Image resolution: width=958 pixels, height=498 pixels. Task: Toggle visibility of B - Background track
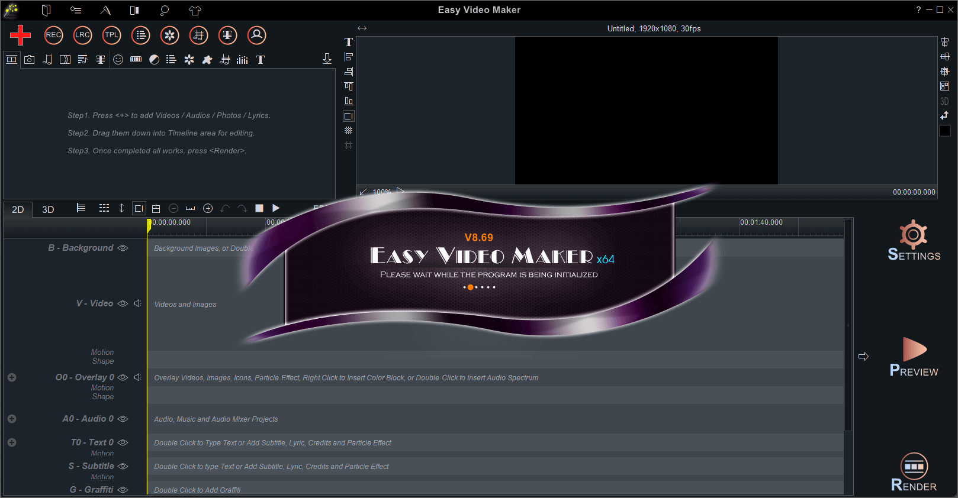[x=123, y=248]
